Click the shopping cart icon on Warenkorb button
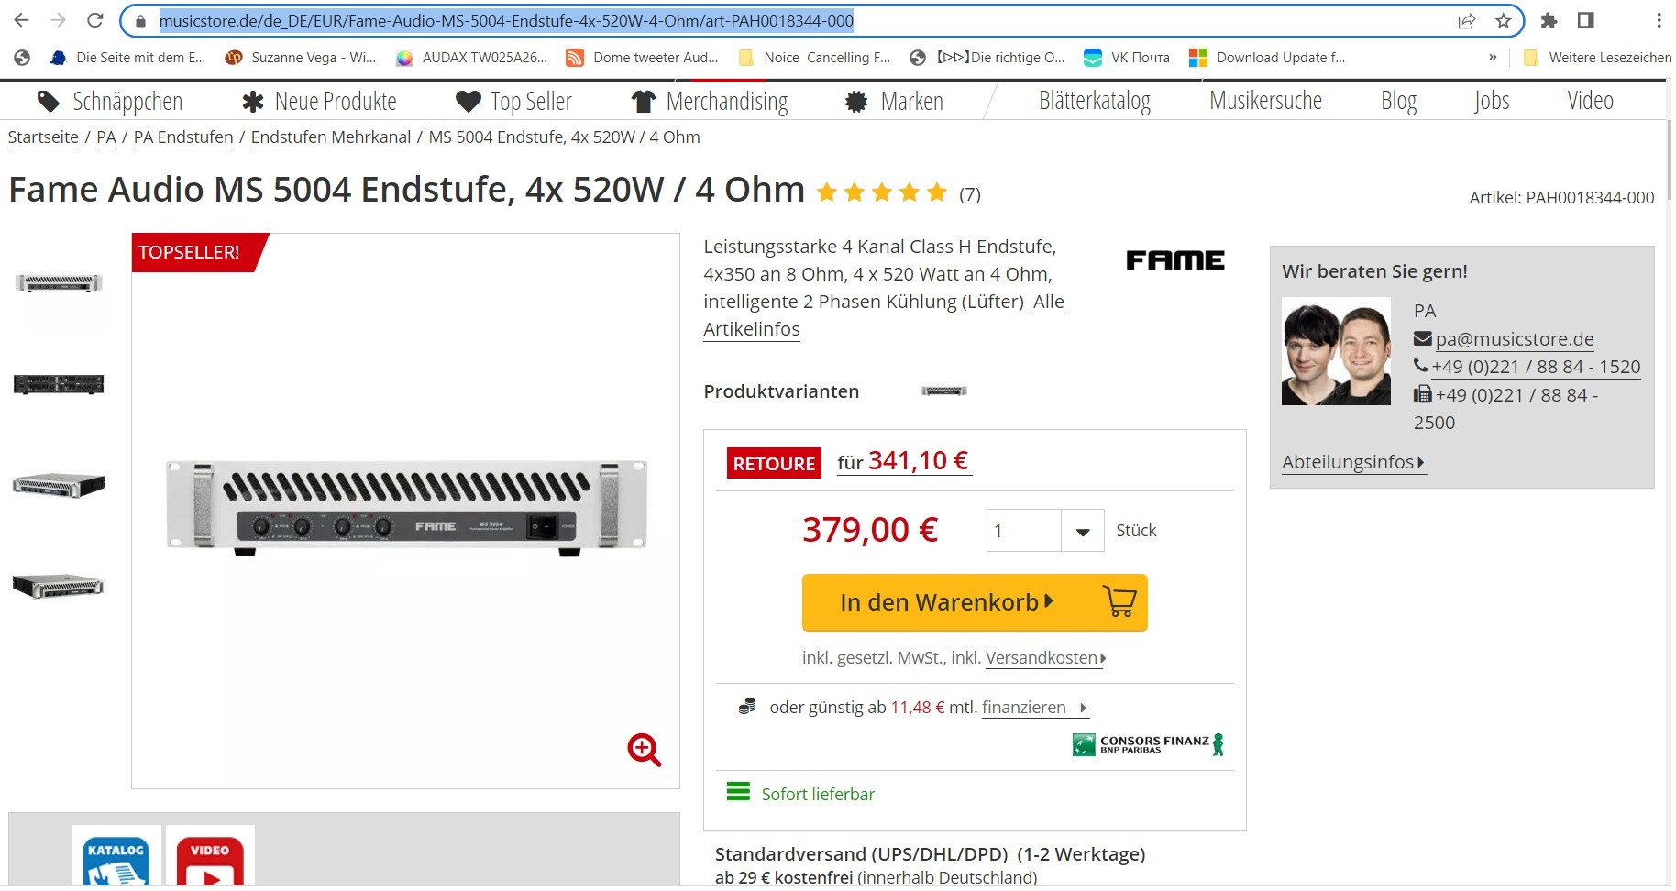 point(1119,601)
